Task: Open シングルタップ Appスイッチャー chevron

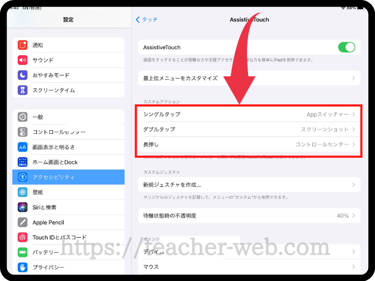Action: (x=354, y=115)
